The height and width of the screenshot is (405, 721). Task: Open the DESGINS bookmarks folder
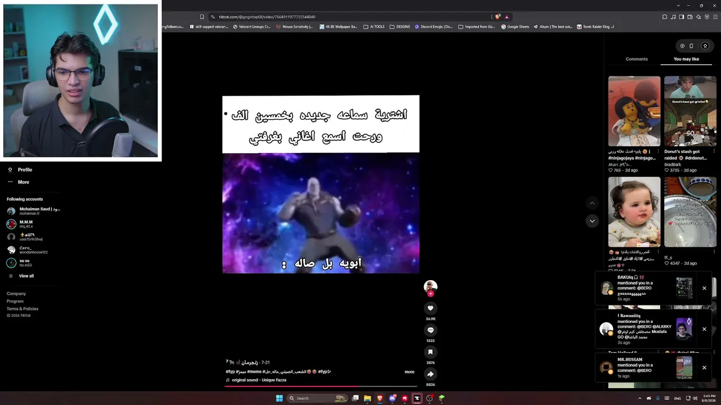(x=400, y=26)
